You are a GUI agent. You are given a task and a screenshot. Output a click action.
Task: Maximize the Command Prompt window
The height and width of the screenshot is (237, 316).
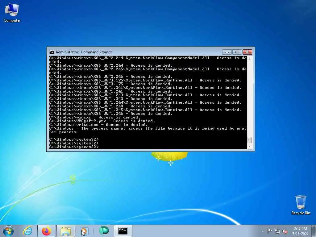click(x=237, y=52)
